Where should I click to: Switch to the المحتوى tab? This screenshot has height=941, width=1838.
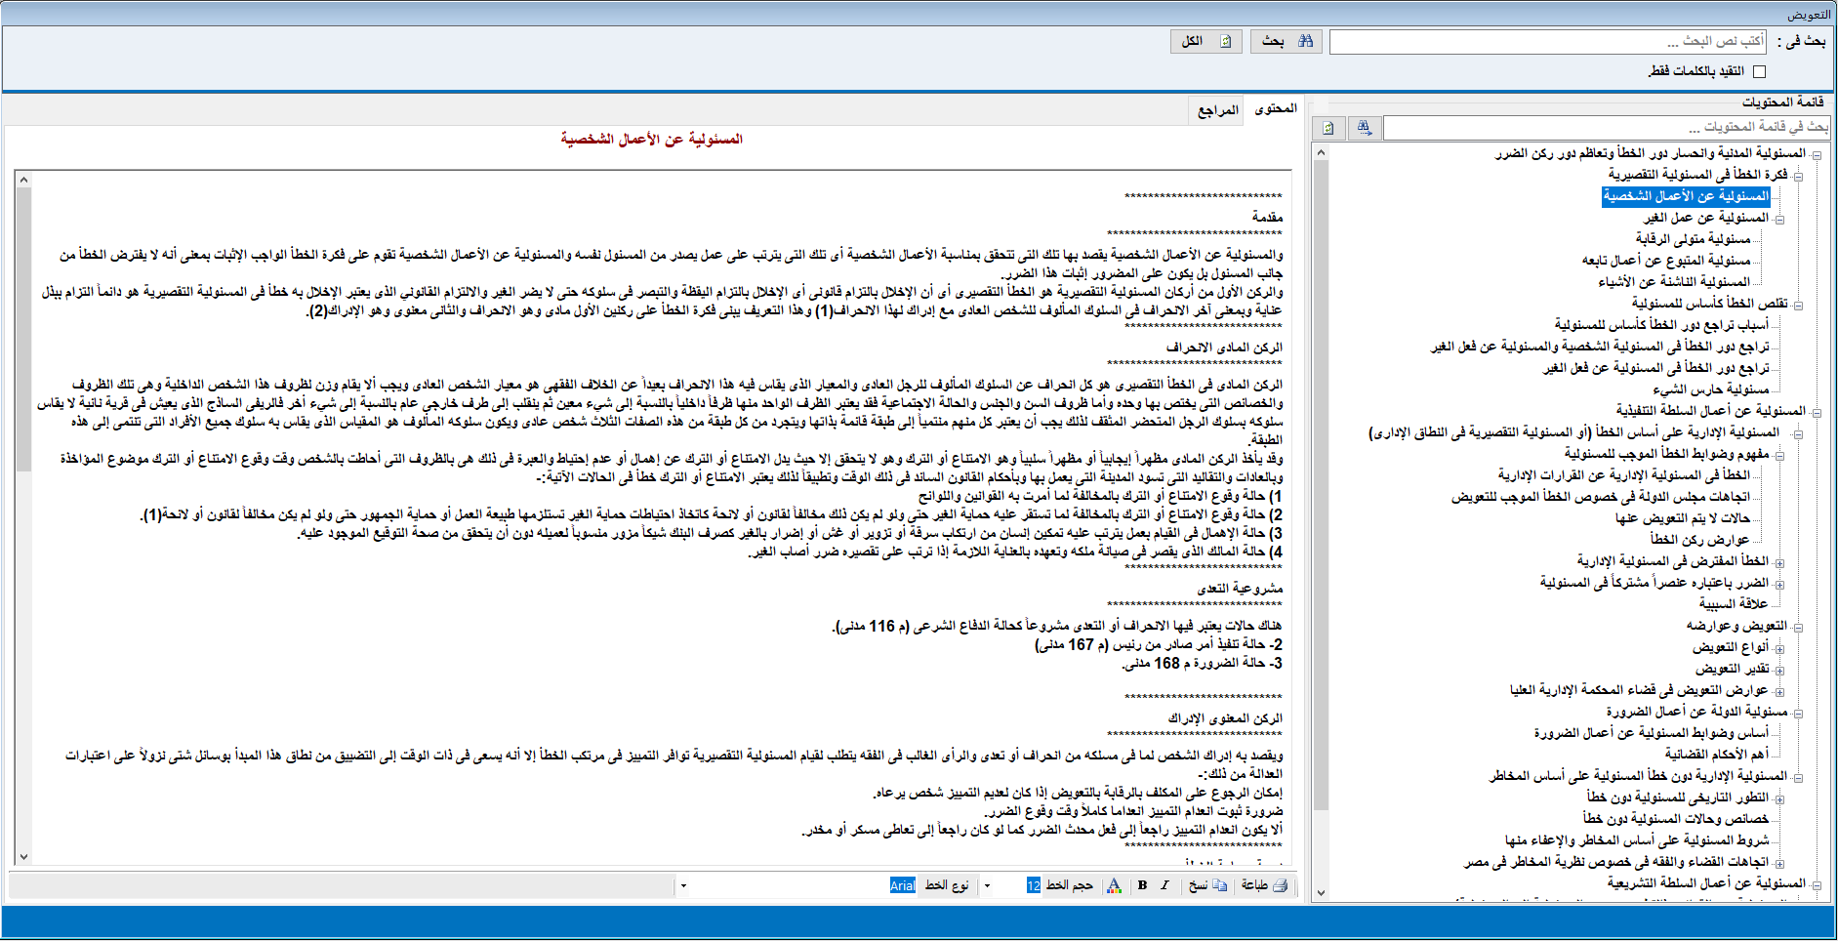[x=1275, y=108]
